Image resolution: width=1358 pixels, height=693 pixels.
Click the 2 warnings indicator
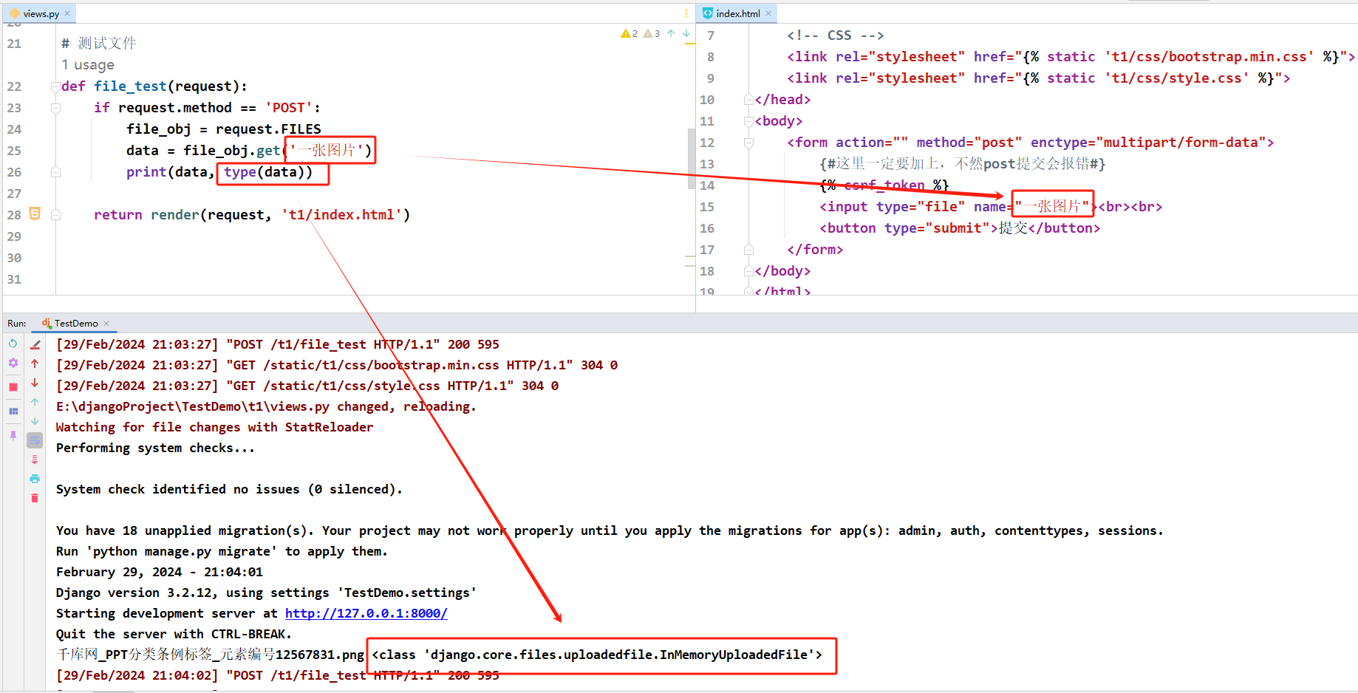pos(629,33)
